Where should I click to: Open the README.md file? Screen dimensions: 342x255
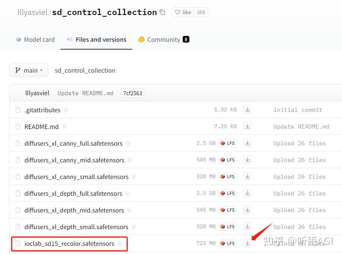[x=41, y=126]
